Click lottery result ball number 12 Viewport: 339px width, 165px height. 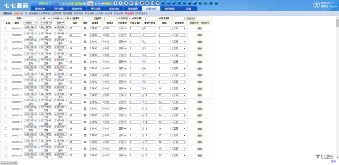(126, 3)
